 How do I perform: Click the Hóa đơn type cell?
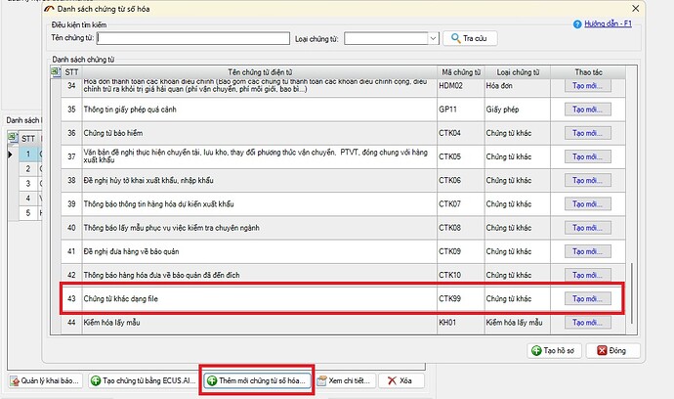518,86
